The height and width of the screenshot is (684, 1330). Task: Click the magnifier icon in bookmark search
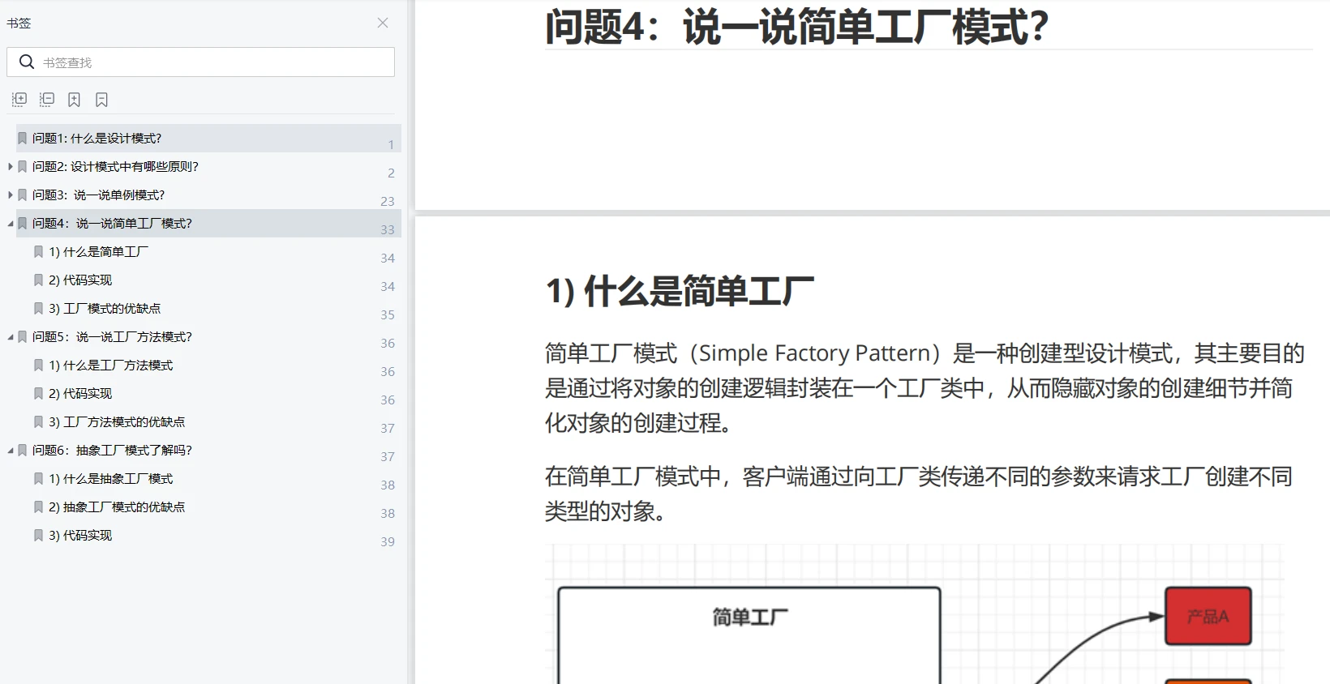27,62
